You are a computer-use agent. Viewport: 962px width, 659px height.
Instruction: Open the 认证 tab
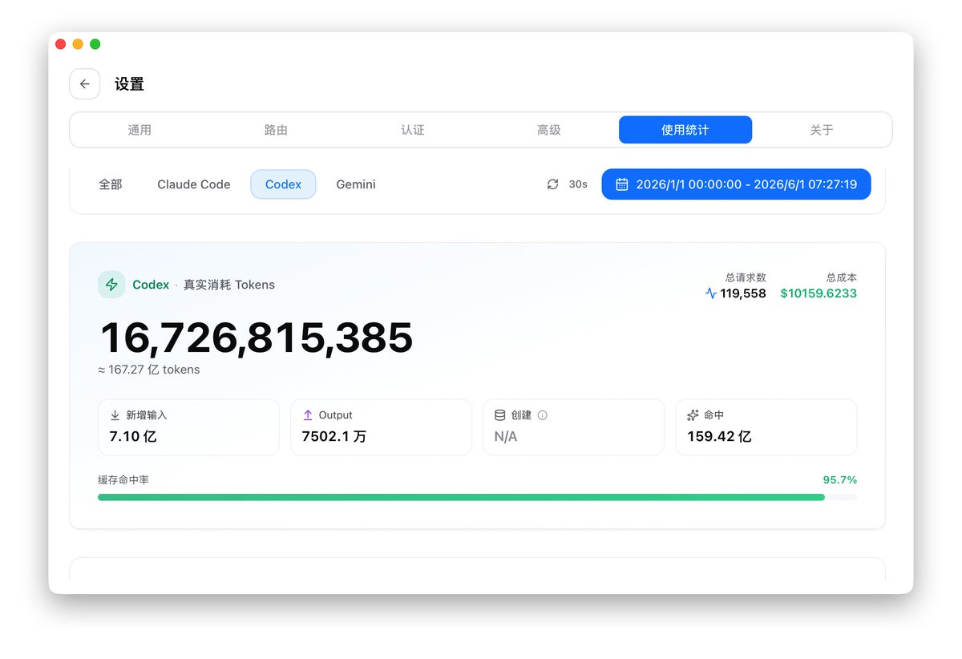412,130
